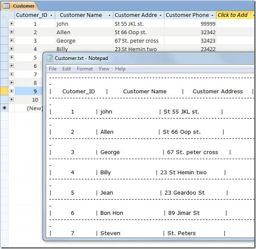Expand subdatasheet for customer row 4

click(11, 49)
